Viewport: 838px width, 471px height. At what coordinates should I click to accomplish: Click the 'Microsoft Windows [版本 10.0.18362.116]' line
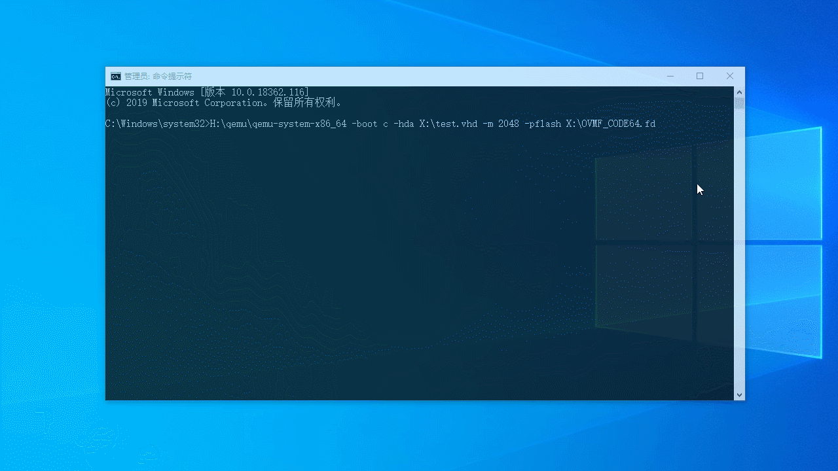207,92
